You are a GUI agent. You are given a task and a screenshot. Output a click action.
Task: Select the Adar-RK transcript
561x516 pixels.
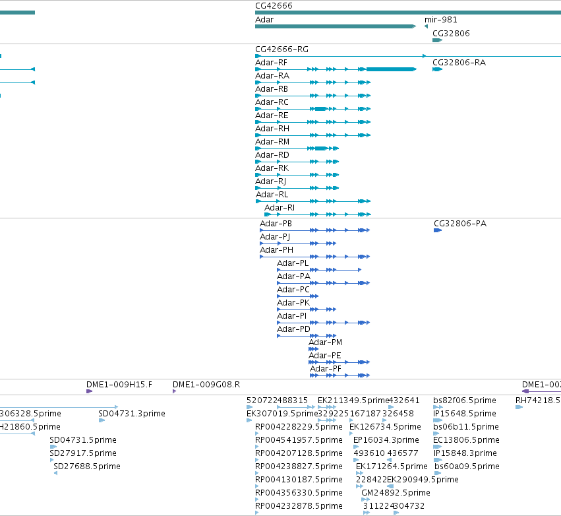pyautogui.click(x=297, y=175)
